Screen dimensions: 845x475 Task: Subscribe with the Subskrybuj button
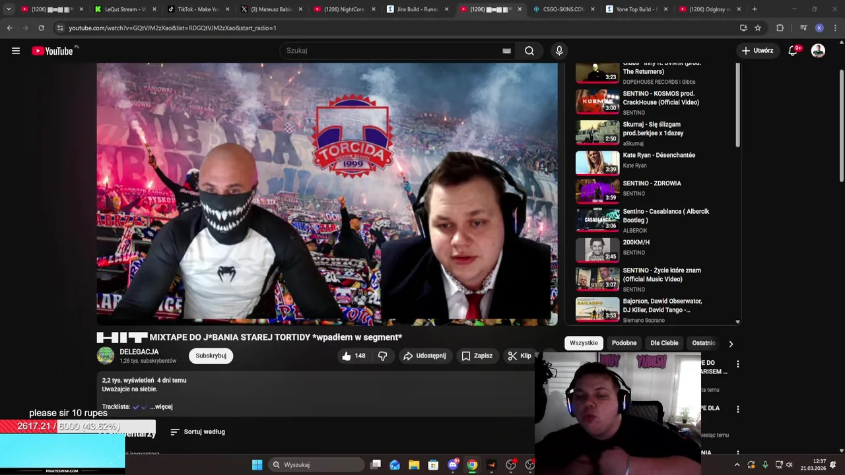click(211, 356)
